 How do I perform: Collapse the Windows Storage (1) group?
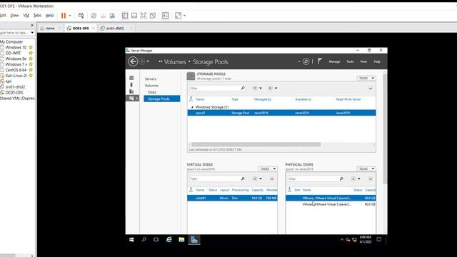point(192,107)
